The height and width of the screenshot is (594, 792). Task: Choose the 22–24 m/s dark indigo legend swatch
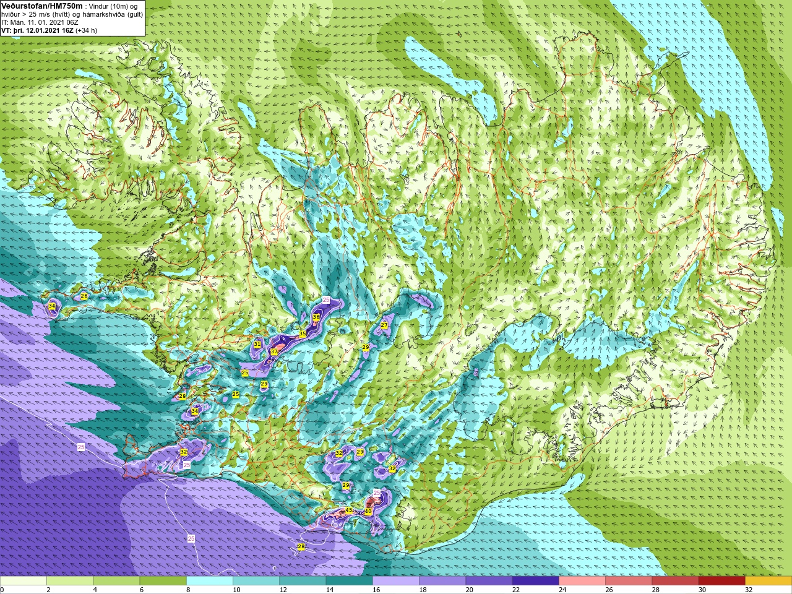[536, 581]
